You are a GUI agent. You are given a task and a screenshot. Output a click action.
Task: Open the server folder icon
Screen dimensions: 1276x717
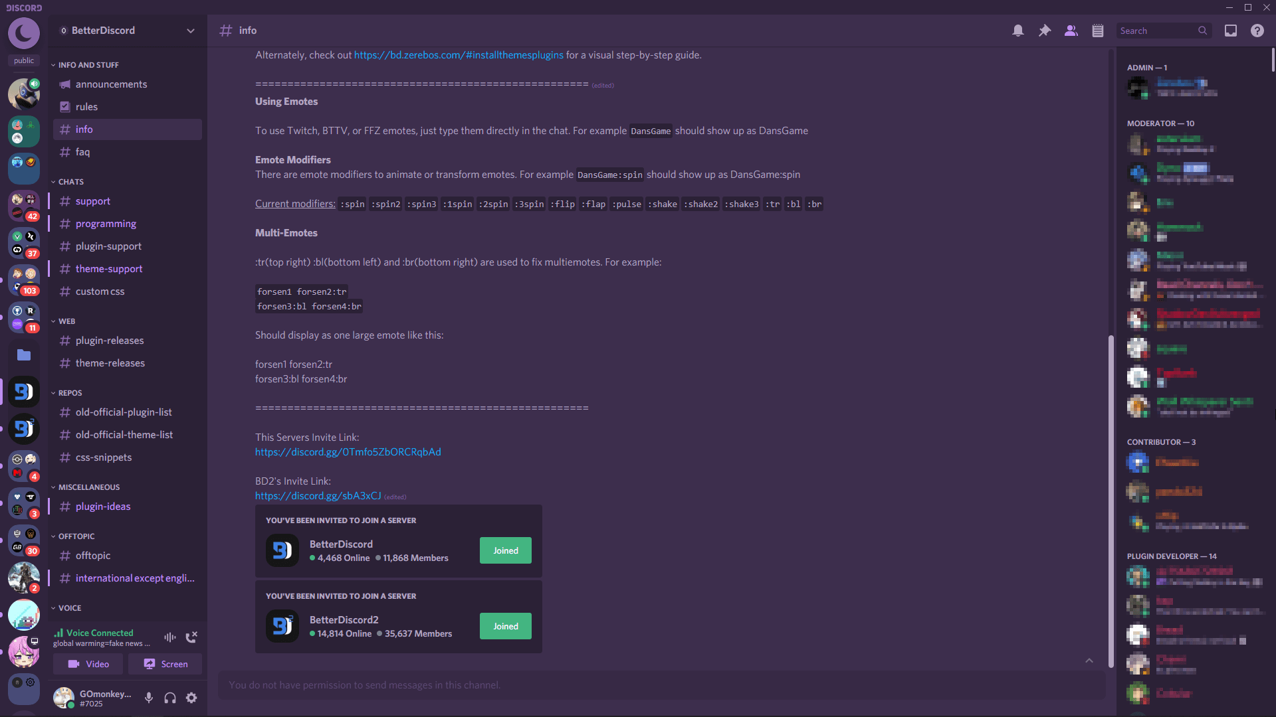[x=24, y=355]
